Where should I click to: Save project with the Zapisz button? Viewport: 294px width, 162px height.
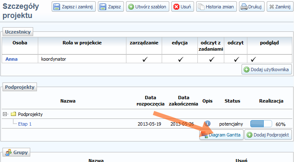click(x=110, y=7)
